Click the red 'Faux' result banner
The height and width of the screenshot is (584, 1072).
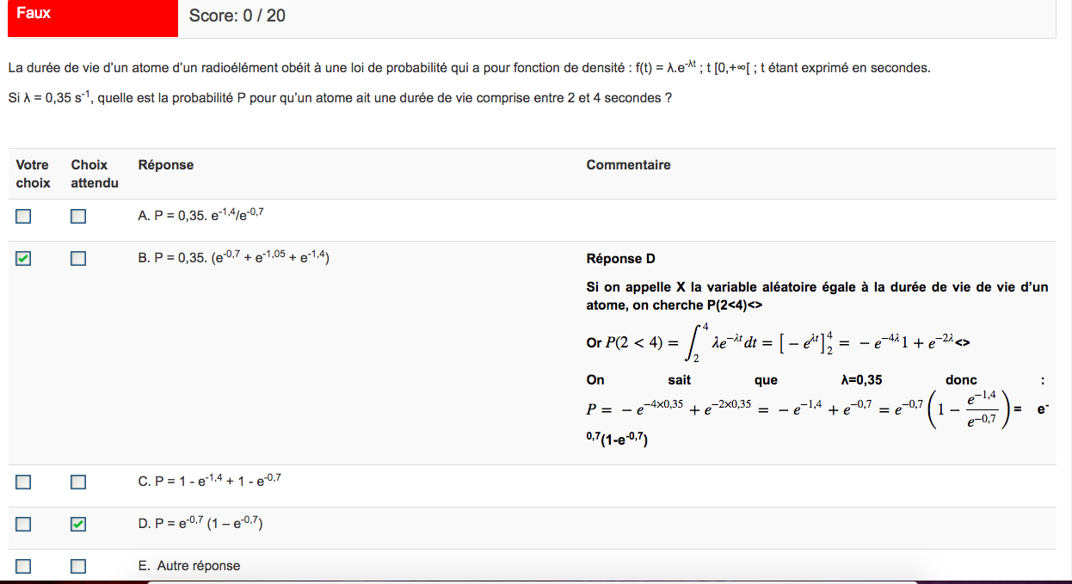tap(92, 17)
